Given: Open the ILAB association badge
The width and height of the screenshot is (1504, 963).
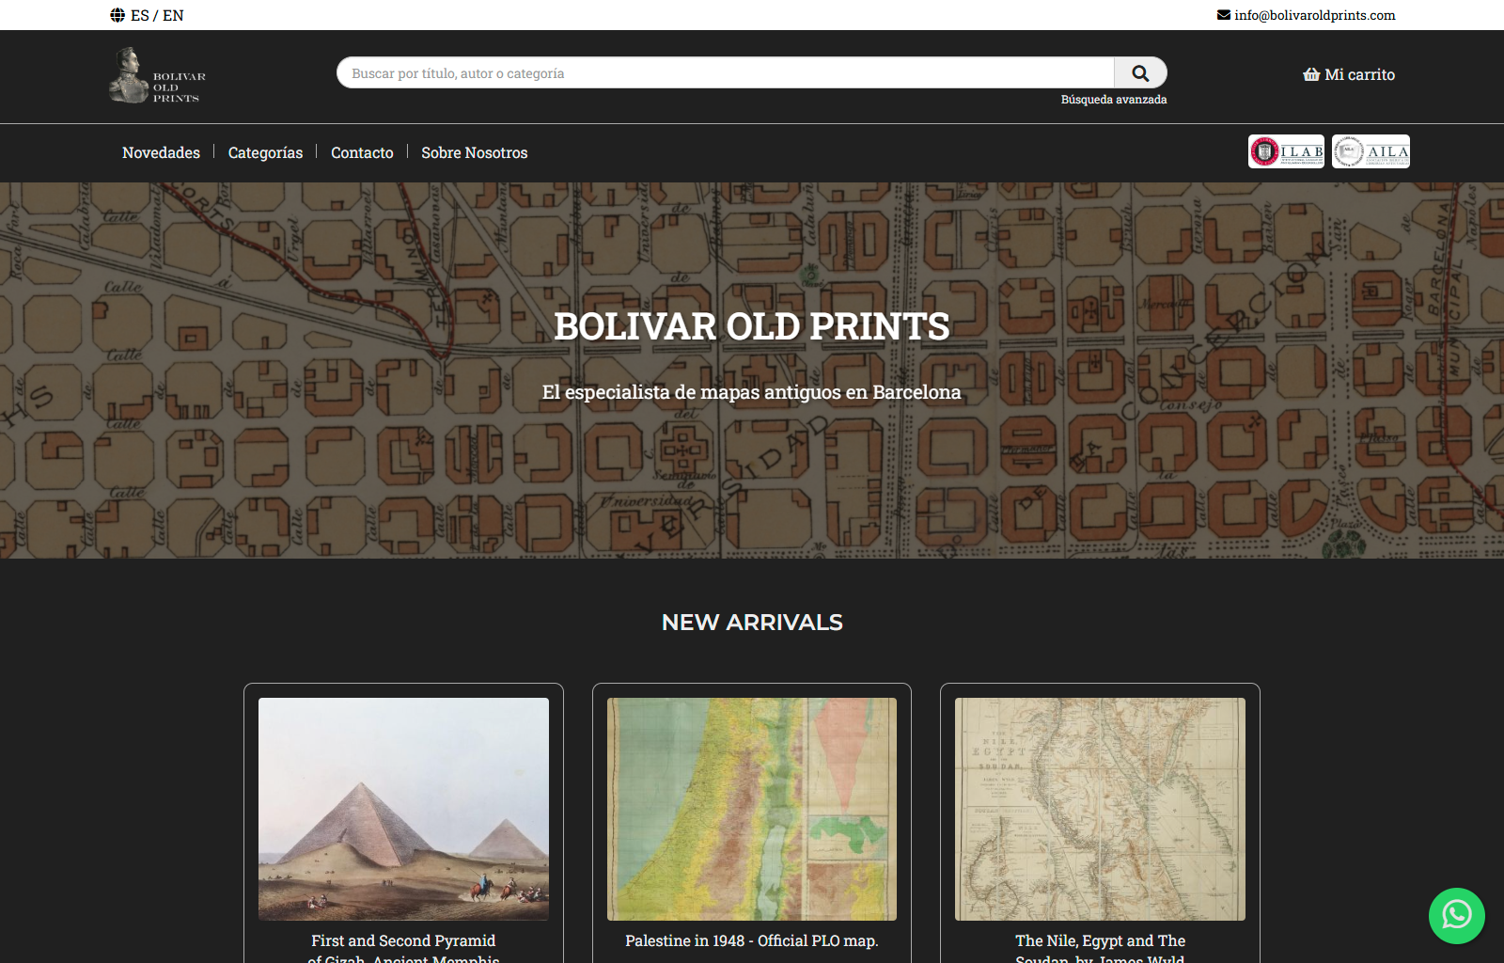Looking at the screenshot, I should [x=1286, y=151].
